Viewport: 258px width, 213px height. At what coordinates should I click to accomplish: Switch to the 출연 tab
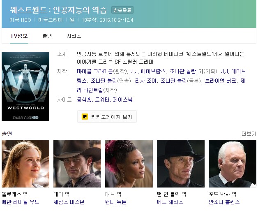coord(47,36)
